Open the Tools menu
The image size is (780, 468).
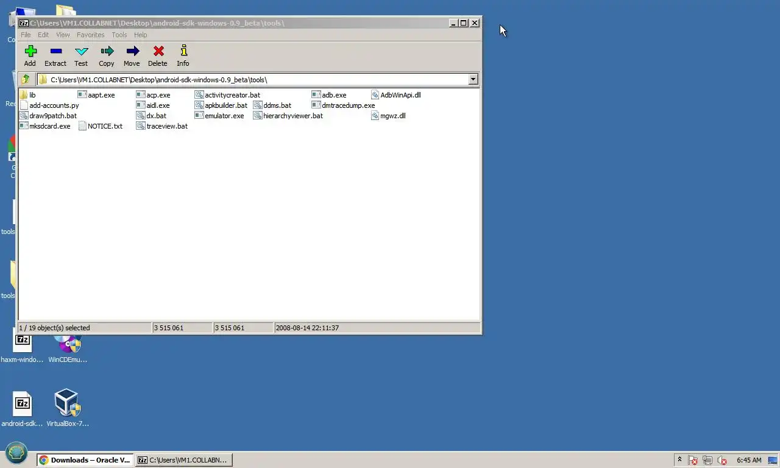[119, 35]
